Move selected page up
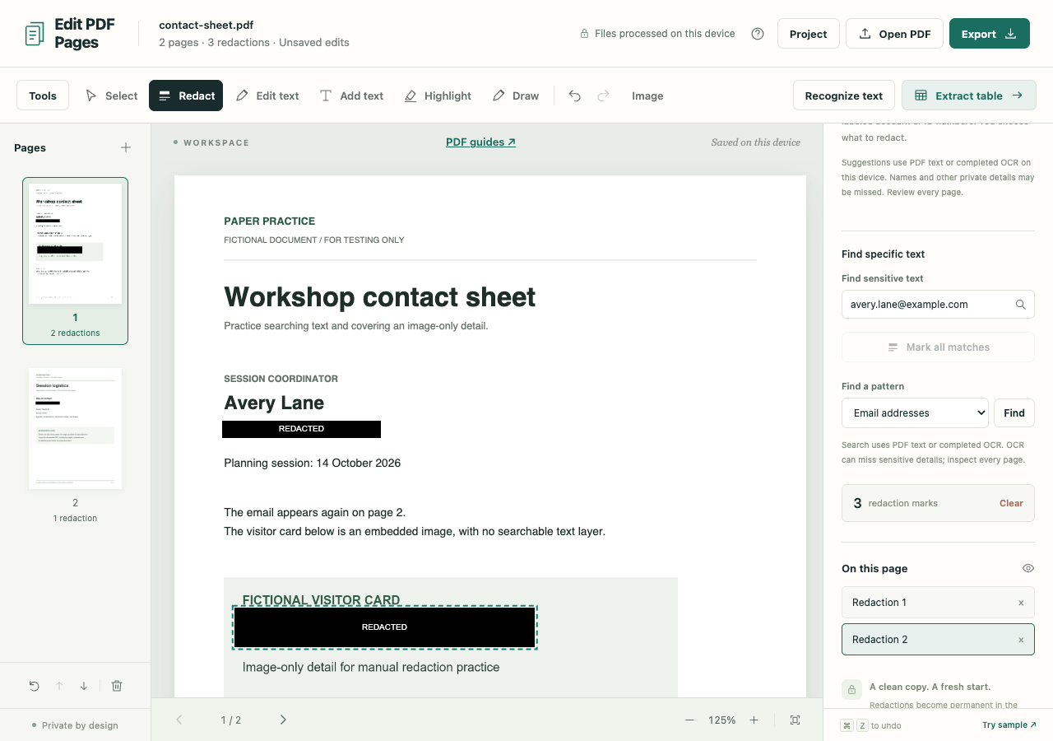Viewport: 1053px width, 741px height. coord(59,686)
